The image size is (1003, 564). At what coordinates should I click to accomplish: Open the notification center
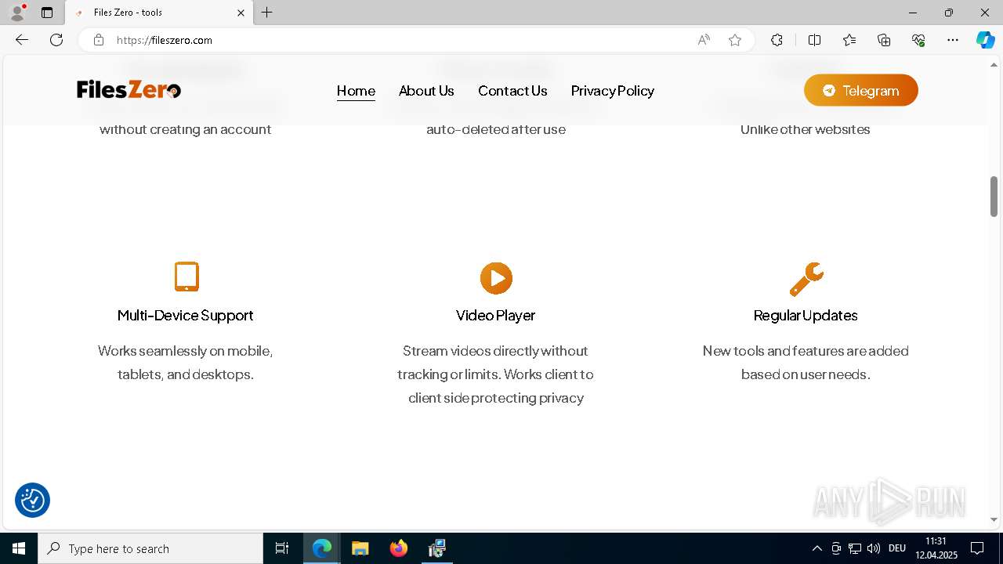[977, 548]
